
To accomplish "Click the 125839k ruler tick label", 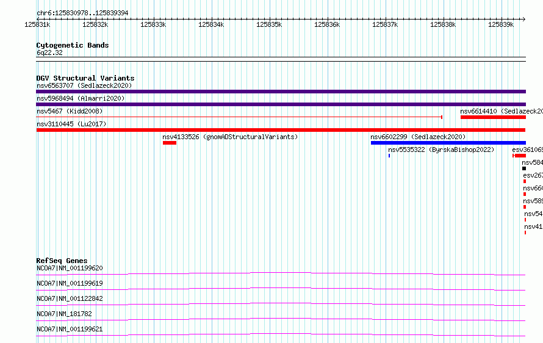I will pyautogui.click(x=501, y=24).
